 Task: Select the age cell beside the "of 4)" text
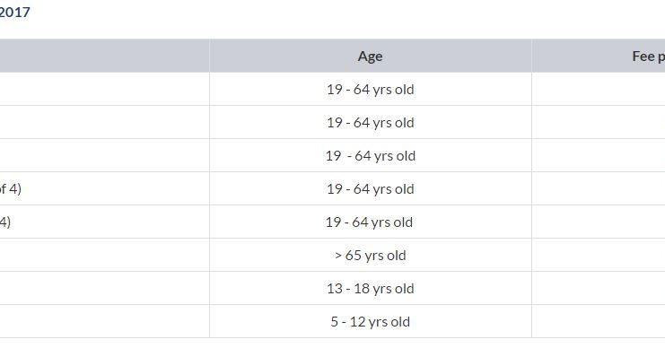(x=371, y=188)
